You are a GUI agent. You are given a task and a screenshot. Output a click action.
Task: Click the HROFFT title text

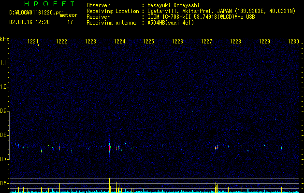[49, 4]
